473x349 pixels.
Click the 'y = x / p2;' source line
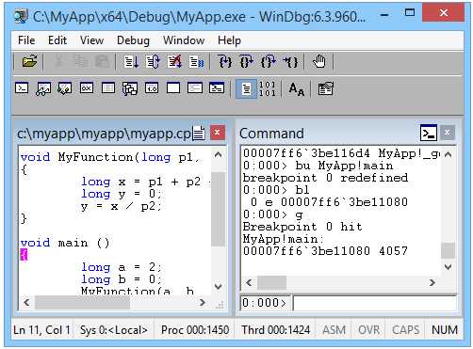click(x=122, y=206)
